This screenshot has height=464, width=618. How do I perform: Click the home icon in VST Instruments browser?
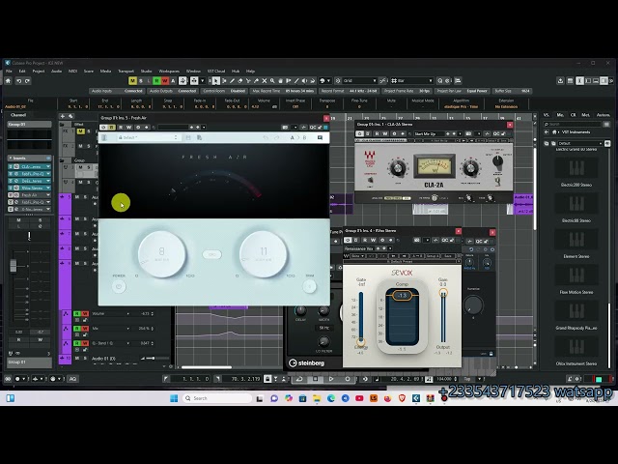pyautogui.click(x=554, y=131)
